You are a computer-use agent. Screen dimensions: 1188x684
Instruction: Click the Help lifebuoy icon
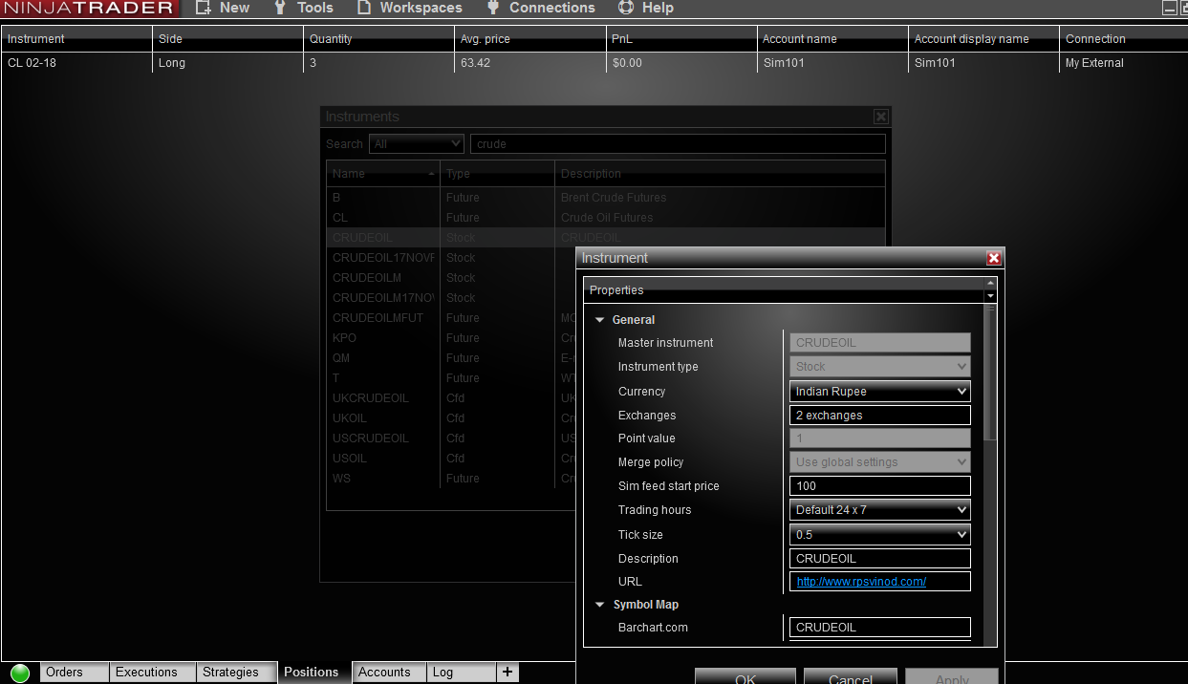626,8
